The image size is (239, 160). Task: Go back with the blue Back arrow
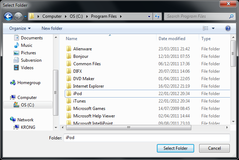[x=8, y=16]
